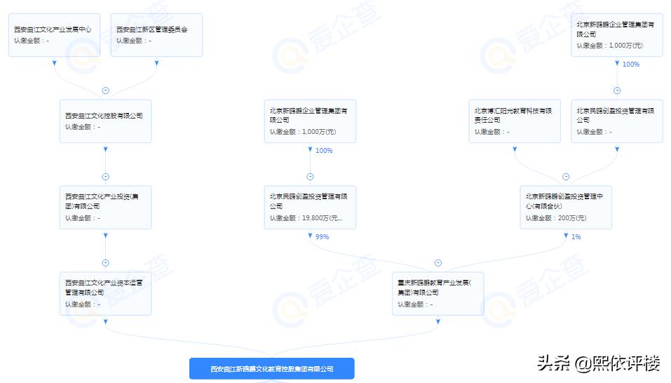
Task: Collapse the node above 西安曲江文化产业资本运营管理有限公司
Action: point(105,263)
